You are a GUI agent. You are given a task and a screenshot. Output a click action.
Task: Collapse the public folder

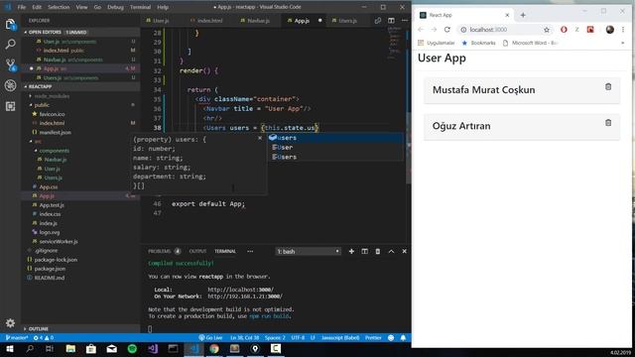[42, 105]
